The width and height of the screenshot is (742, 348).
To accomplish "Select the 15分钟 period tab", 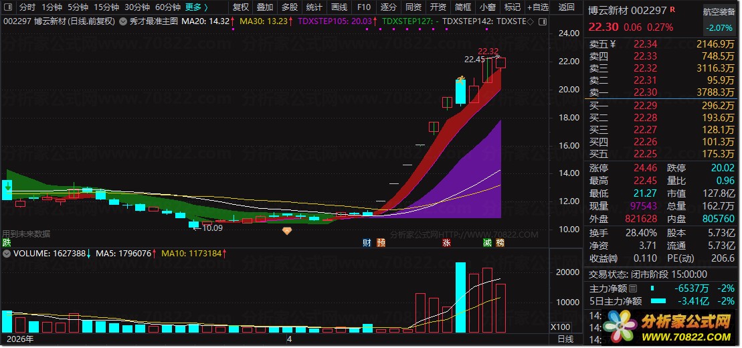I will (106, 7).
